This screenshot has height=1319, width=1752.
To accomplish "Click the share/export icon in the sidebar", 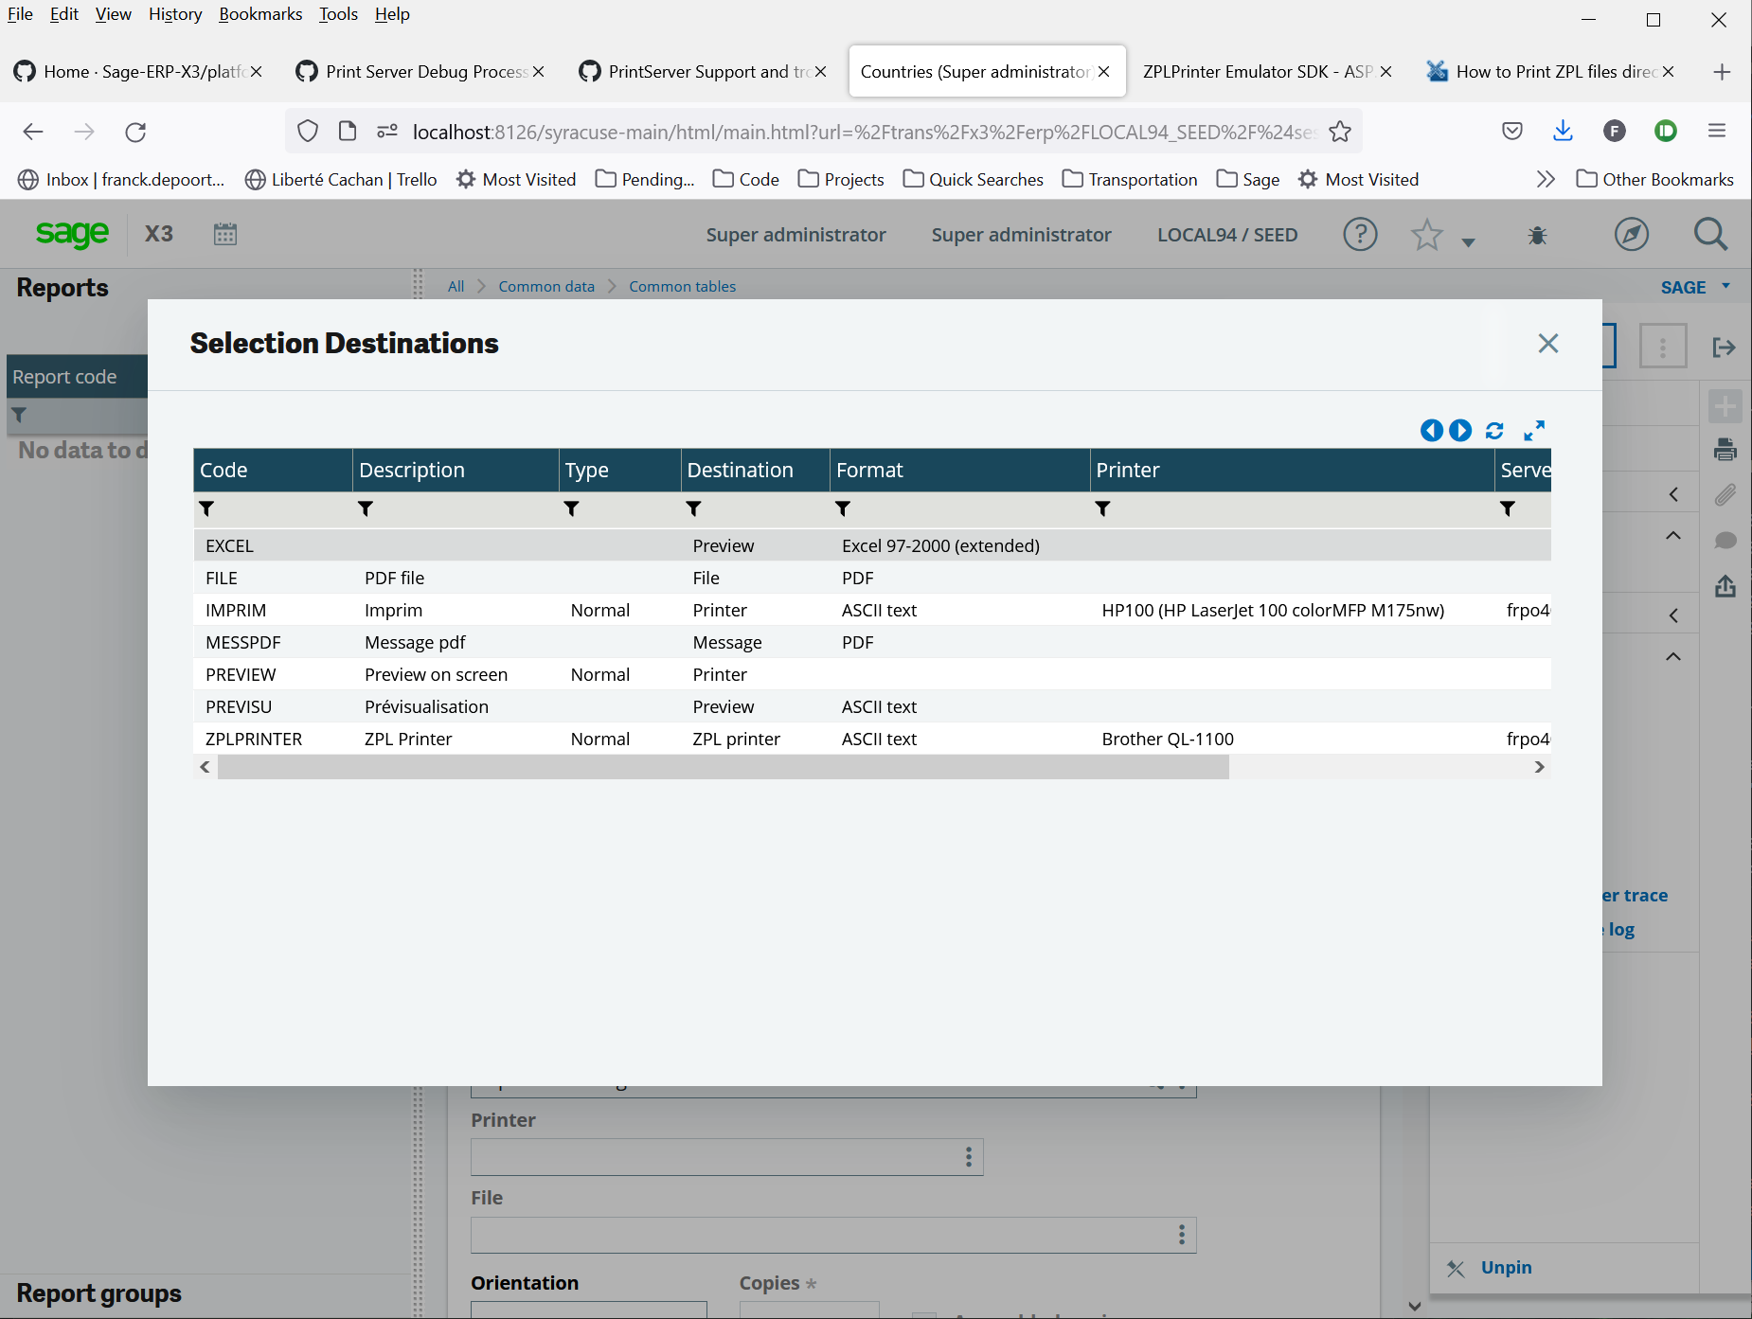I will pyautogui.click(x=1725, y=586).
